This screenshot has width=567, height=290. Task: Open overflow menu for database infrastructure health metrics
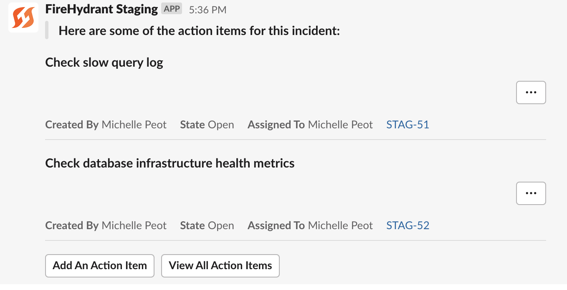pyautogui.click(x=531, y=193)
